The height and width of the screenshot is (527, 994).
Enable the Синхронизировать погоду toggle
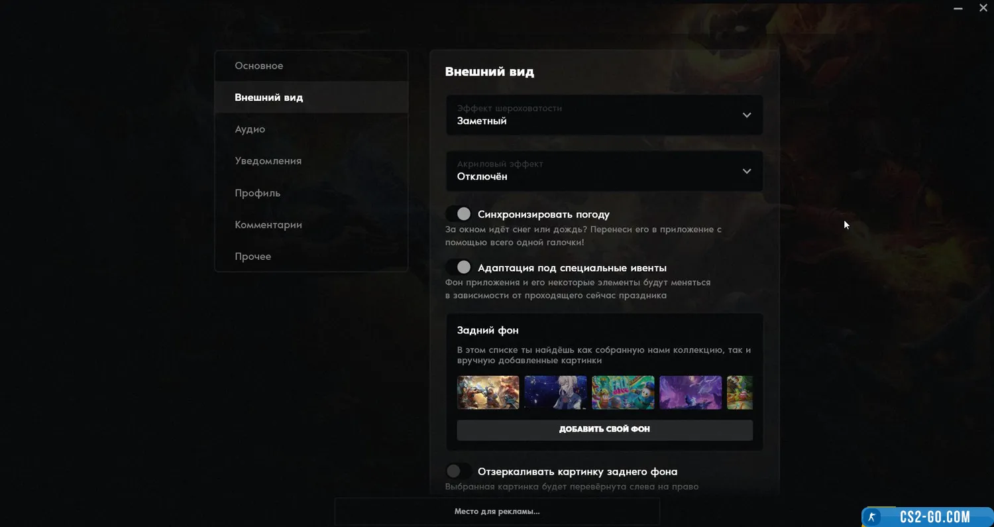[459, 214]
